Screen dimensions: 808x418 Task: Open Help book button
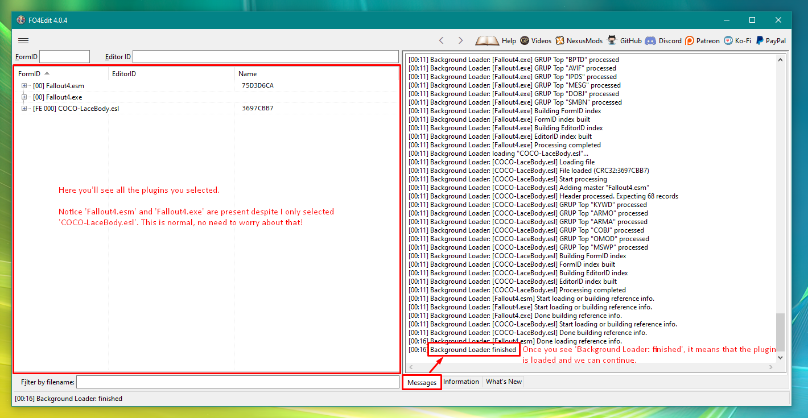(x=496, y=40)
